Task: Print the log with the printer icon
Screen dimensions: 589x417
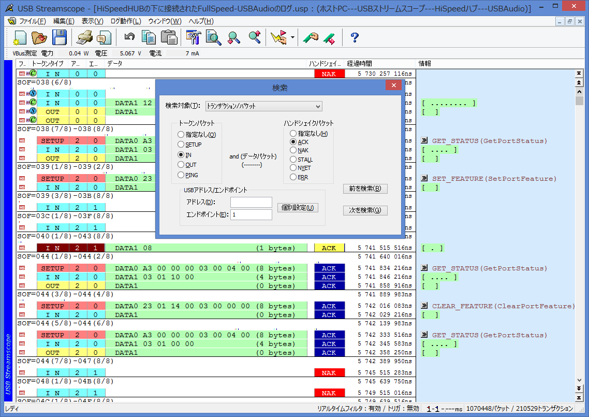Action: 85,38
